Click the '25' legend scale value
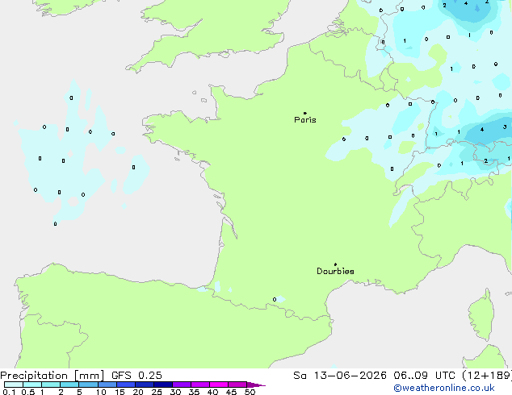 [157, 392]
